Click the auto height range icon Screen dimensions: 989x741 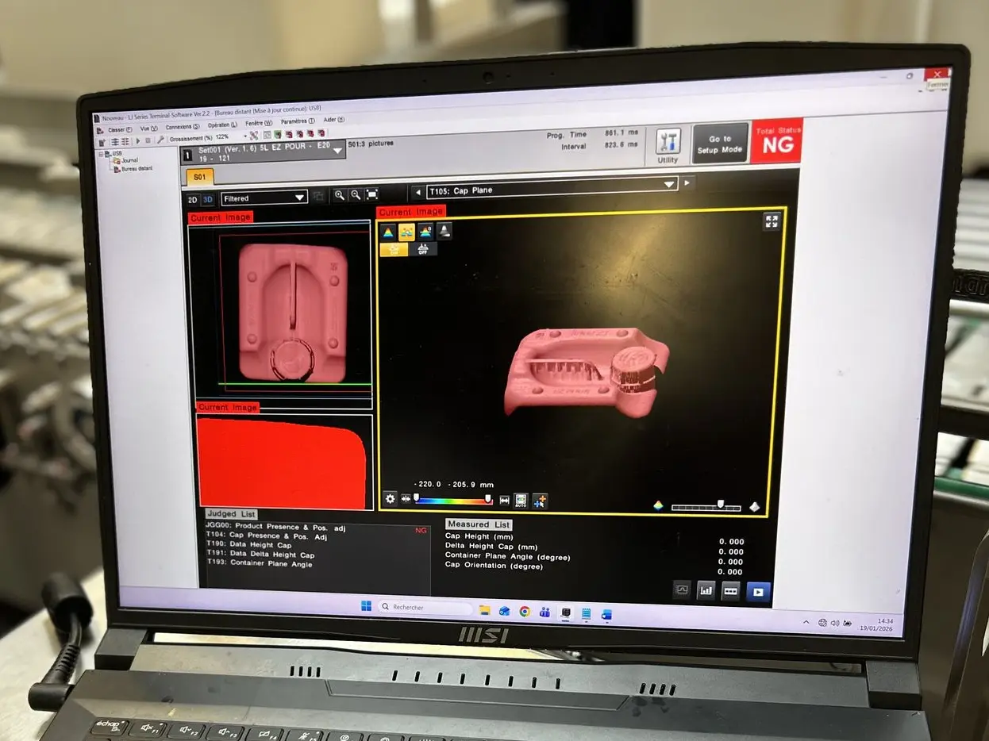521,501
